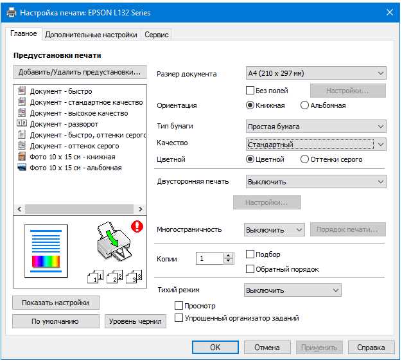Select 'Оттенки серого' radio button

tap(304, 159)
